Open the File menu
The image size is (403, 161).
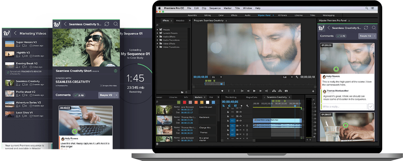pyautogui.click(x=189, y=8)
